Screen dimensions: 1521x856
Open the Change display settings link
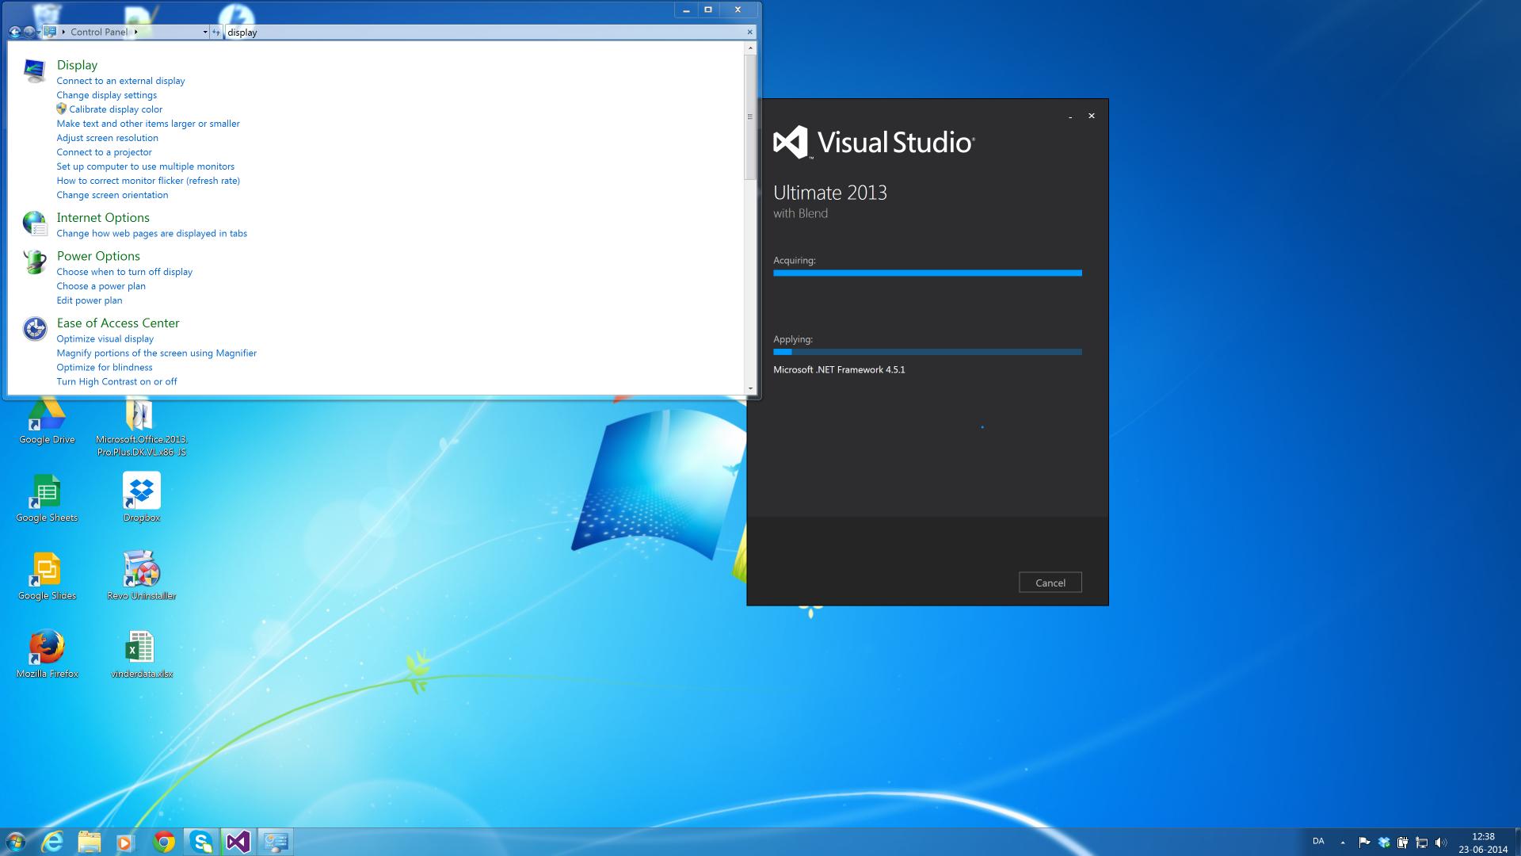tap(106, 94)
